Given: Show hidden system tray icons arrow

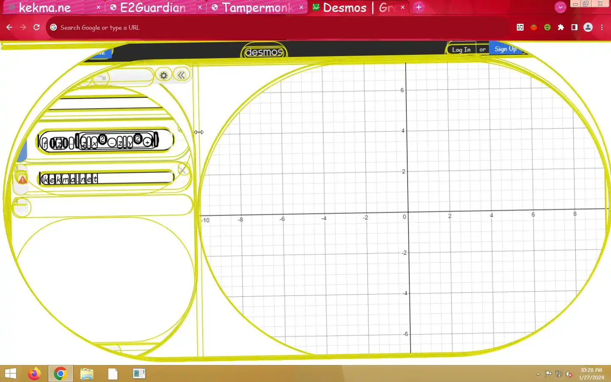Looking at the screenshot, I should click(538, 374).
